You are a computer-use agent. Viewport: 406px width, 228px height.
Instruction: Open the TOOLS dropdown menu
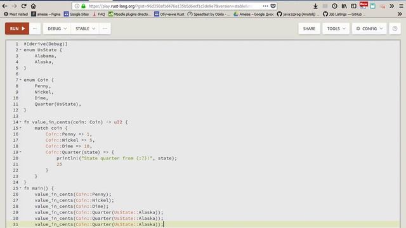(336, 28)
